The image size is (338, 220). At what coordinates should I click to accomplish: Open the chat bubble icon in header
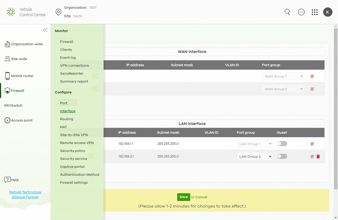[x=301, y=12]
